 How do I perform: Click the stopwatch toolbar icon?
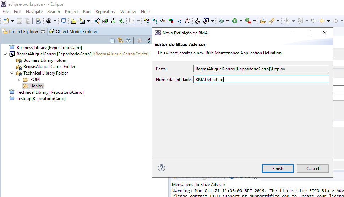(x=197, y=21)
